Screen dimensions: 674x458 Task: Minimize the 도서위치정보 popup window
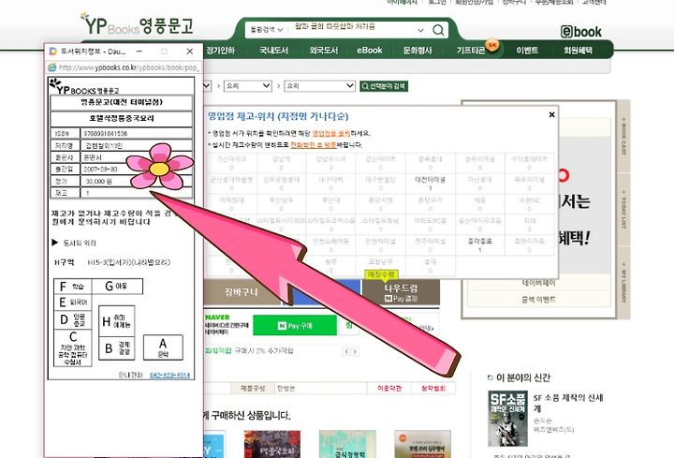click(x=139, y=52)
